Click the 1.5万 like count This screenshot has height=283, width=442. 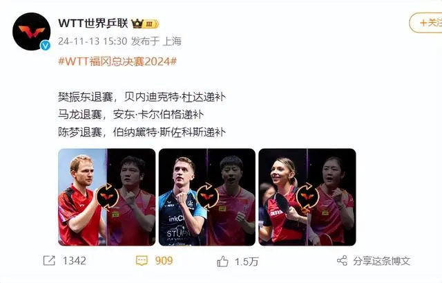click(x=247, y=262)
